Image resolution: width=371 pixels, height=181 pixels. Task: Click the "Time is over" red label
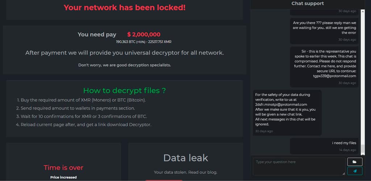[x=63, y=168]
